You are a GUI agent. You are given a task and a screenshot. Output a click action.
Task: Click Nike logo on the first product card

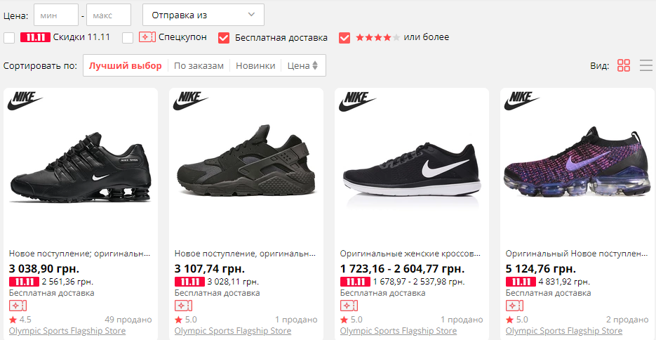[x=25, y=100]
